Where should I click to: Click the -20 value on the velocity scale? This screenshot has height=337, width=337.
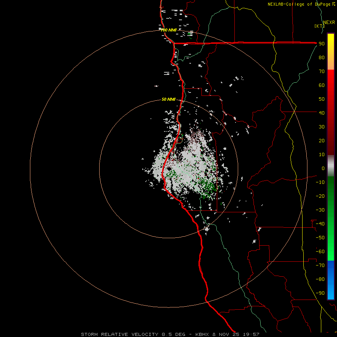pos(320,196)
